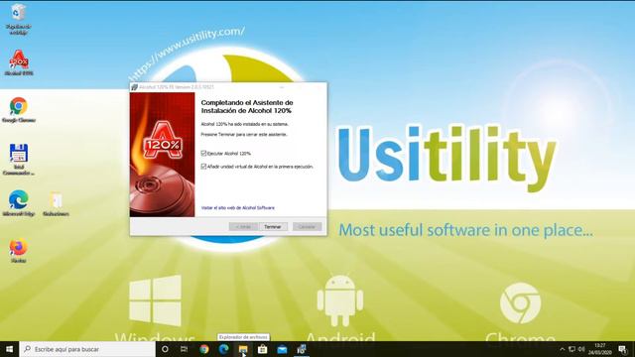Select the Microsoft Edge desktop icon
This screenshot has width=635, height=357.
click(x=18, y=203)
